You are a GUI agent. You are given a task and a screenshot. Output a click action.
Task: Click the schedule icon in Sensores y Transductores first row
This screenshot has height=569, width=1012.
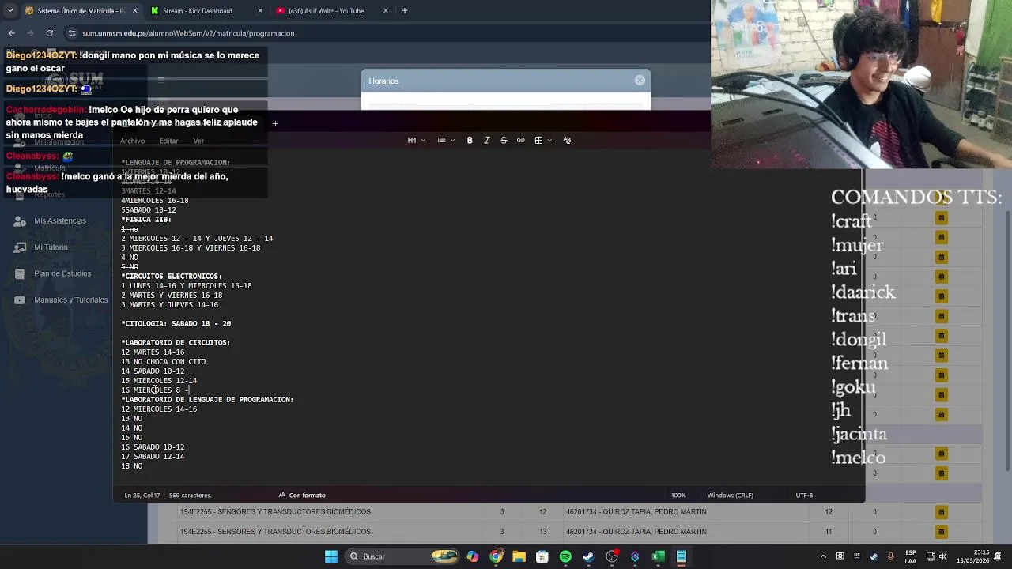(x=941, y=512)
